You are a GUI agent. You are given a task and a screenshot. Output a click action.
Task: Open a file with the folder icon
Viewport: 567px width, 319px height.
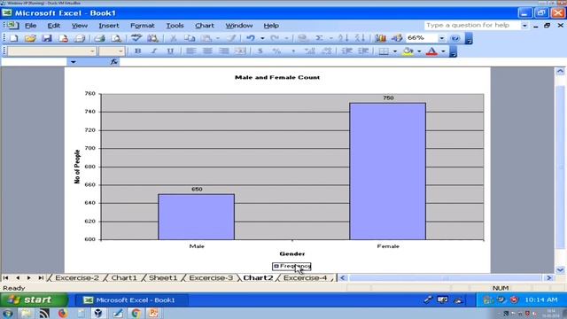click(30, 38)
